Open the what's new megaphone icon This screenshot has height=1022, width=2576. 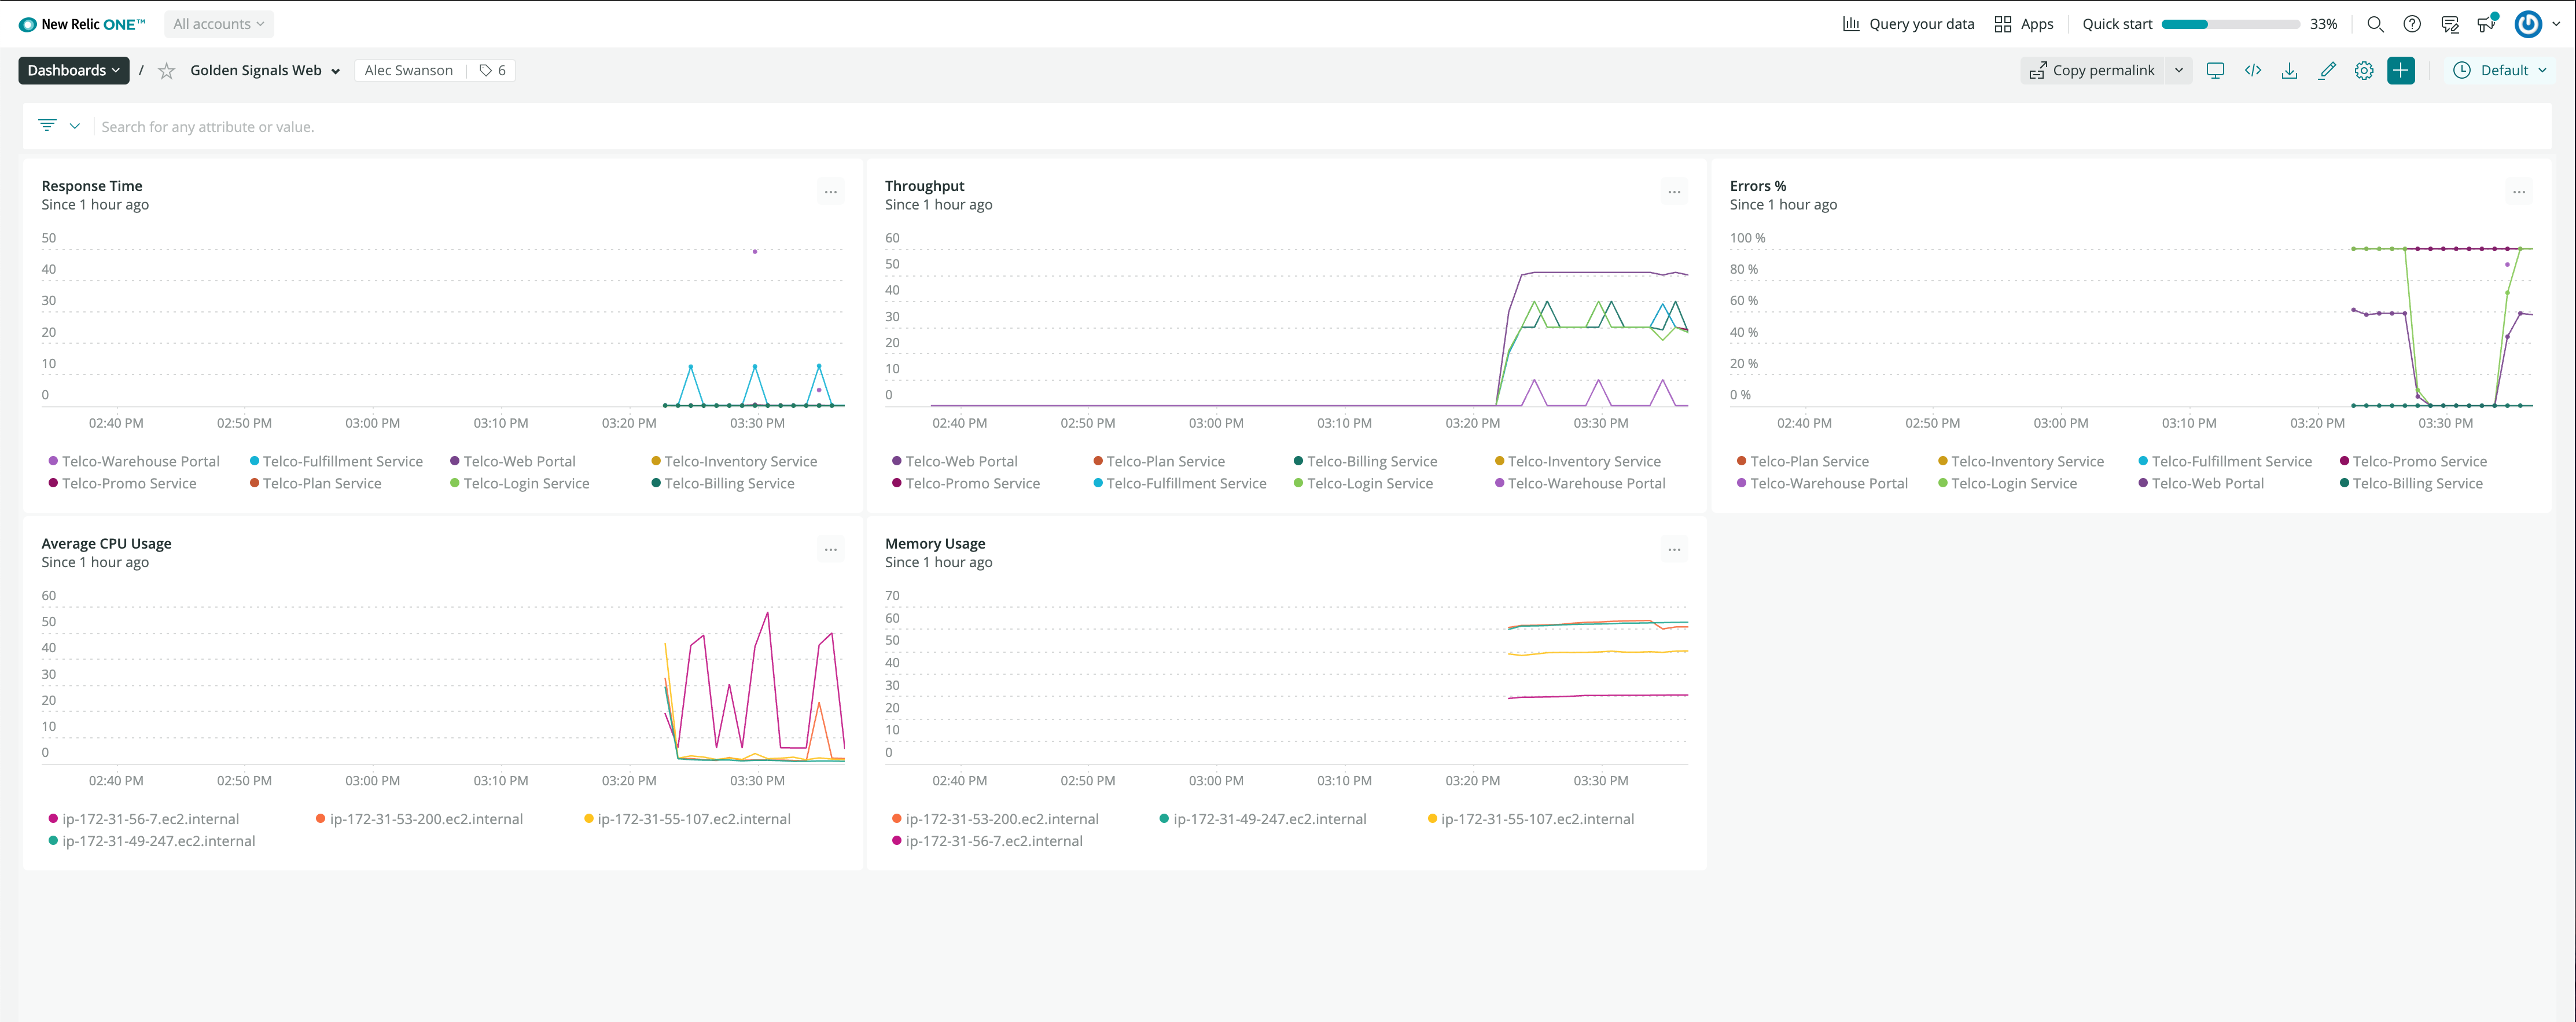2486,24
